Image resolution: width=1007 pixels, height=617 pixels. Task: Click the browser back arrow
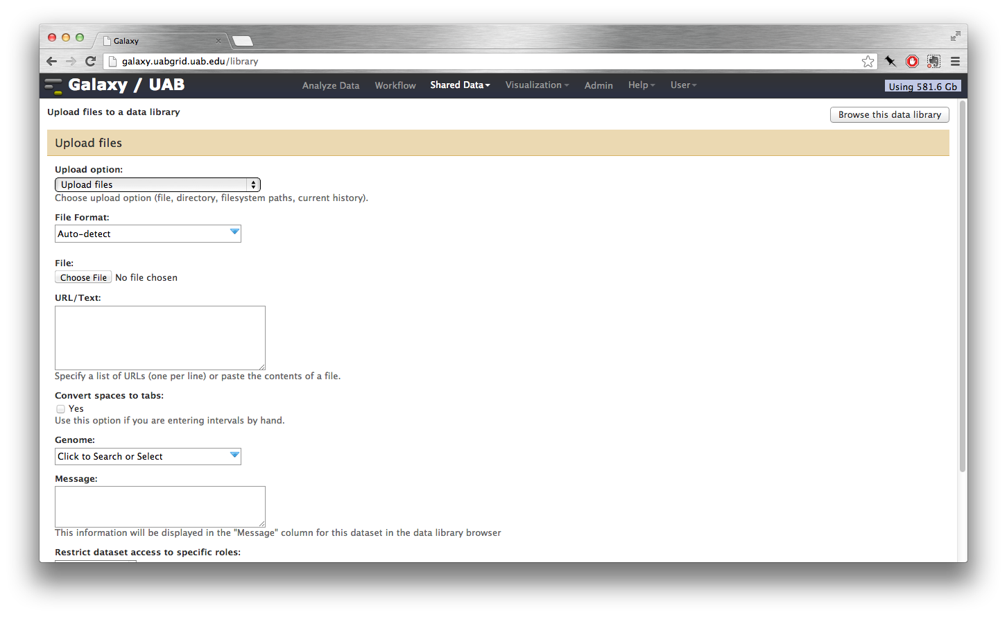(x=51, y=61)
